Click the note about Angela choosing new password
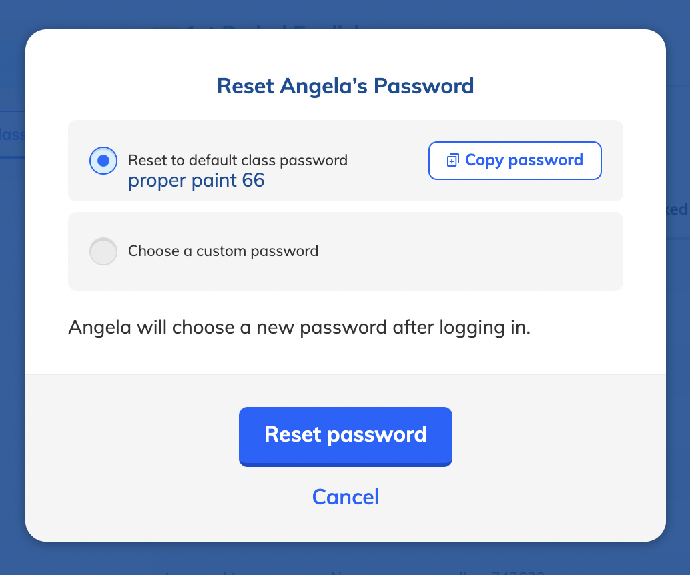690x575 pixels. [299, 328]
